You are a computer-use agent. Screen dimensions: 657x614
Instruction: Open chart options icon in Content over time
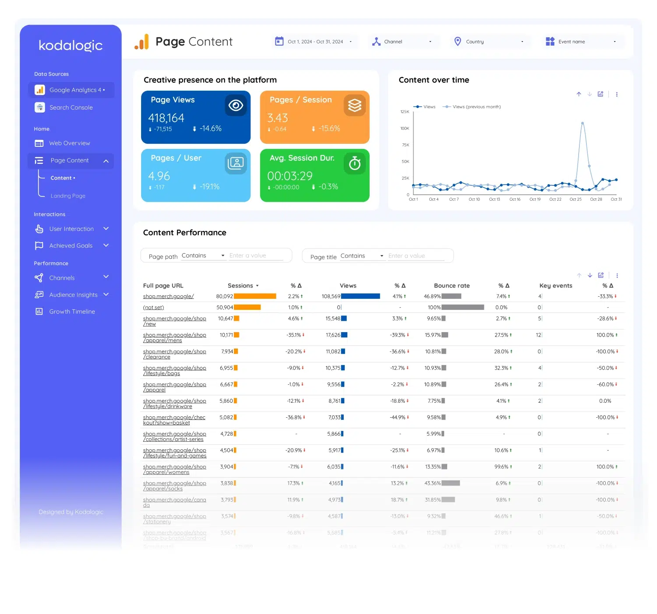click(x=600, y=94)
